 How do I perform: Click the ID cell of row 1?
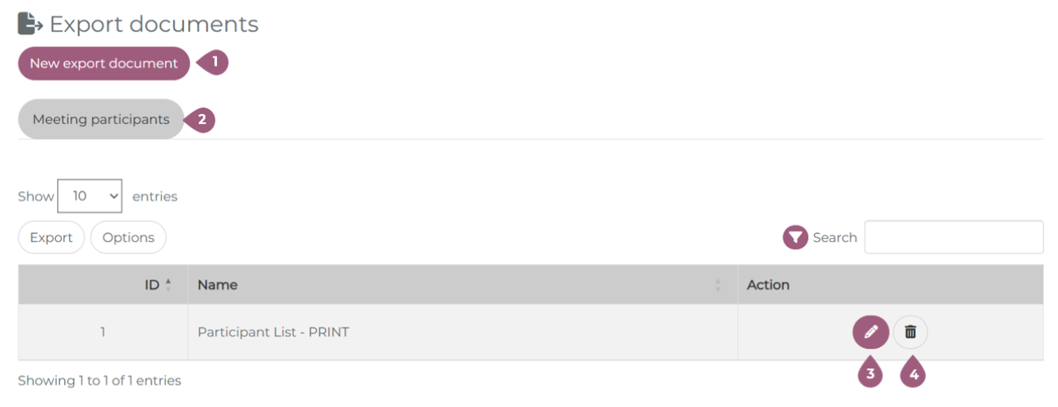[103, 332]
